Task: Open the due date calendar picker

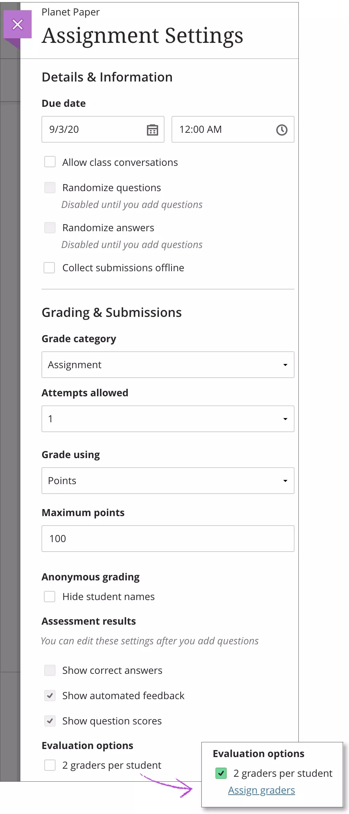Action: 152,130
